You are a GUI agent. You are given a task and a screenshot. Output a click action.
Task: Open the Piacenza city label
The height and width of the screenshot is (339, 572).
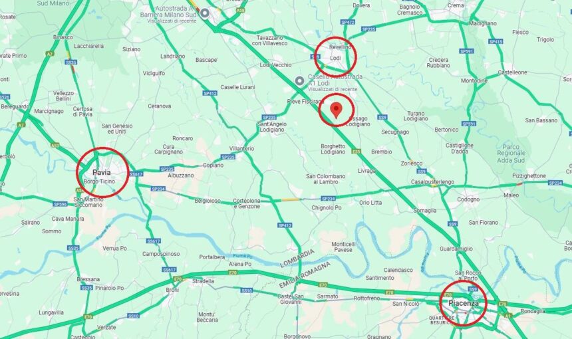point(464,303)
